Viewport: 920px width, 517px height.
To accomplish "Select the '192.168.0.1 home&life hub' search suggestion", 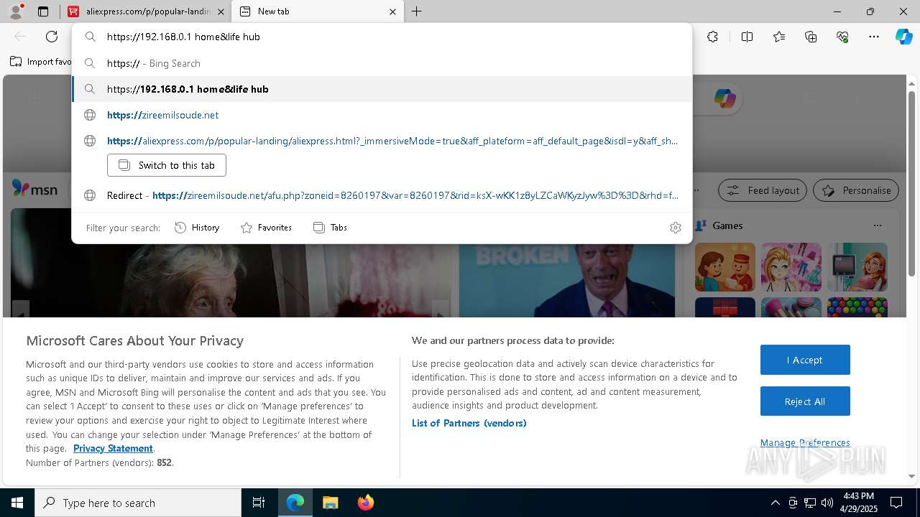I will 382,89.
